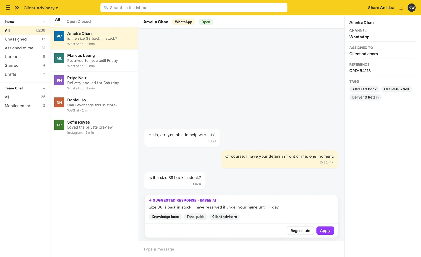This screenshot has height=257, width=421.
Task: Open the notifications bell icon
Action: coord(401,8)
